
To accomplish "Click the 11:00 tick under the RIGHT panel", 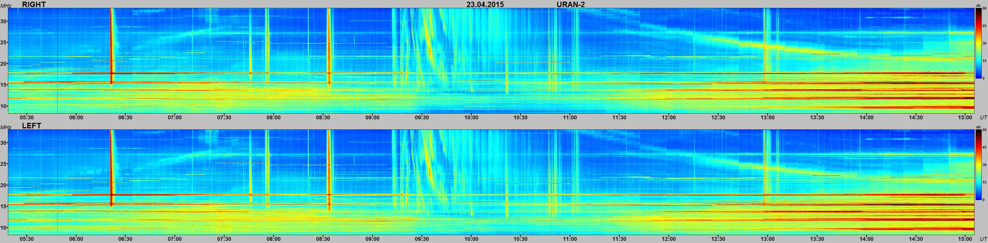I will tap(570, 117).
